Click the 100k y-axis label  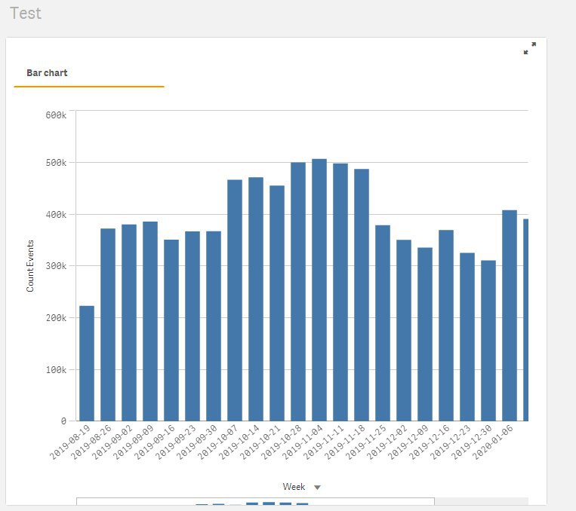(x=56, y=370)
